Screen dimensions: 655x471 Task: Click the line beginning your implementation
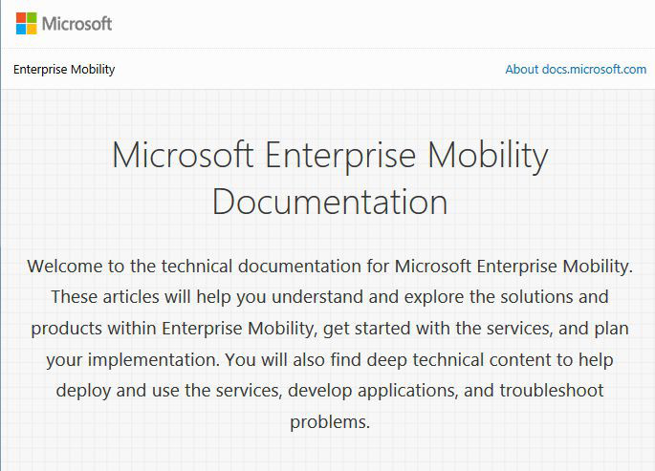pos(330,360)
